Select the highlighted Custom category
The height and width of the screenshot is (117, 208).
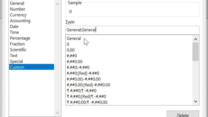32,67
